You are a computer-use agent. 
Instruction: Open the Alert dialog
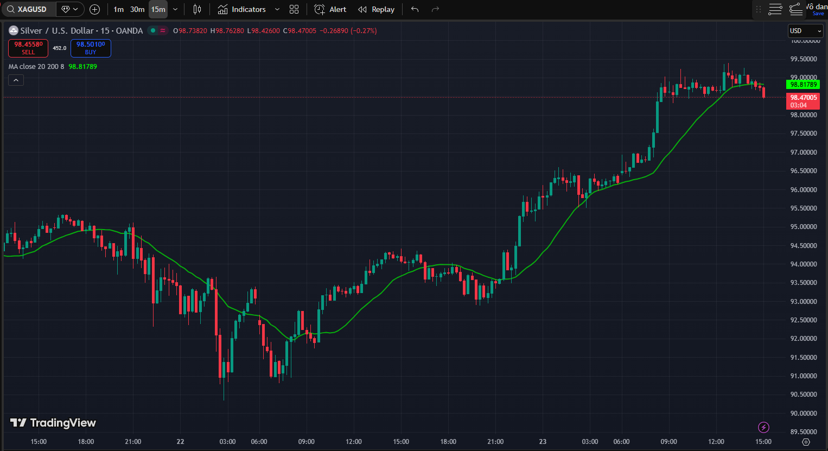point(330,9)
